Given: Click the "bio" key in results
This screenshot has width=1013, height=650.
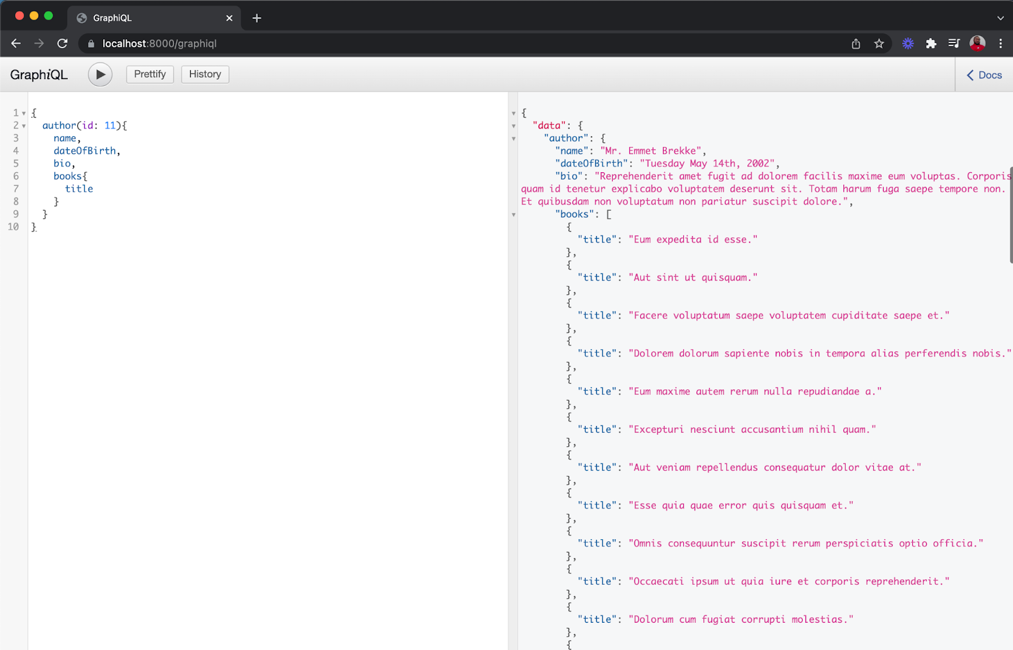Looking at the screenshot, I should (569, 176).
